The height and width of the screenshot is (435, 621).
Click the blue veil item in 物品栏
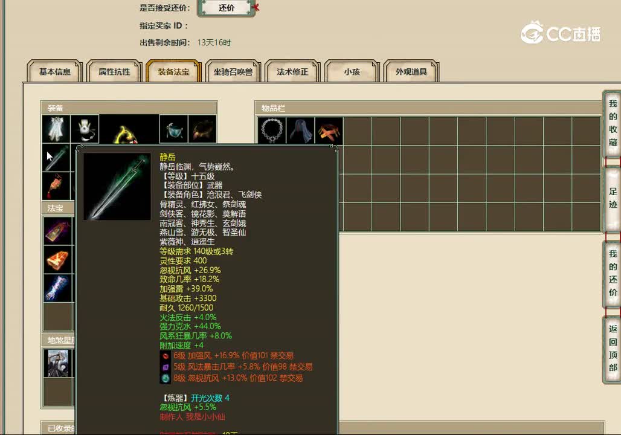[300, 130]
